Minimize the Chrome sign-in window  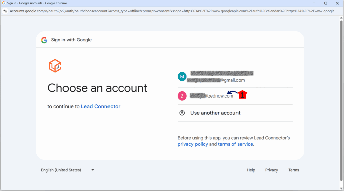(314, 3)
